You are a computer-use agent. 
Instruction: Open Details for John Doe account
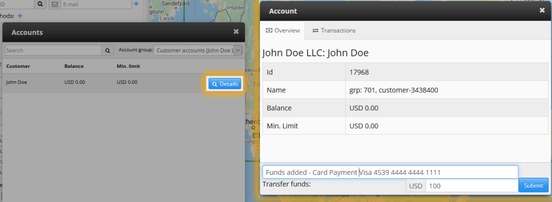(x=225, y=84)
